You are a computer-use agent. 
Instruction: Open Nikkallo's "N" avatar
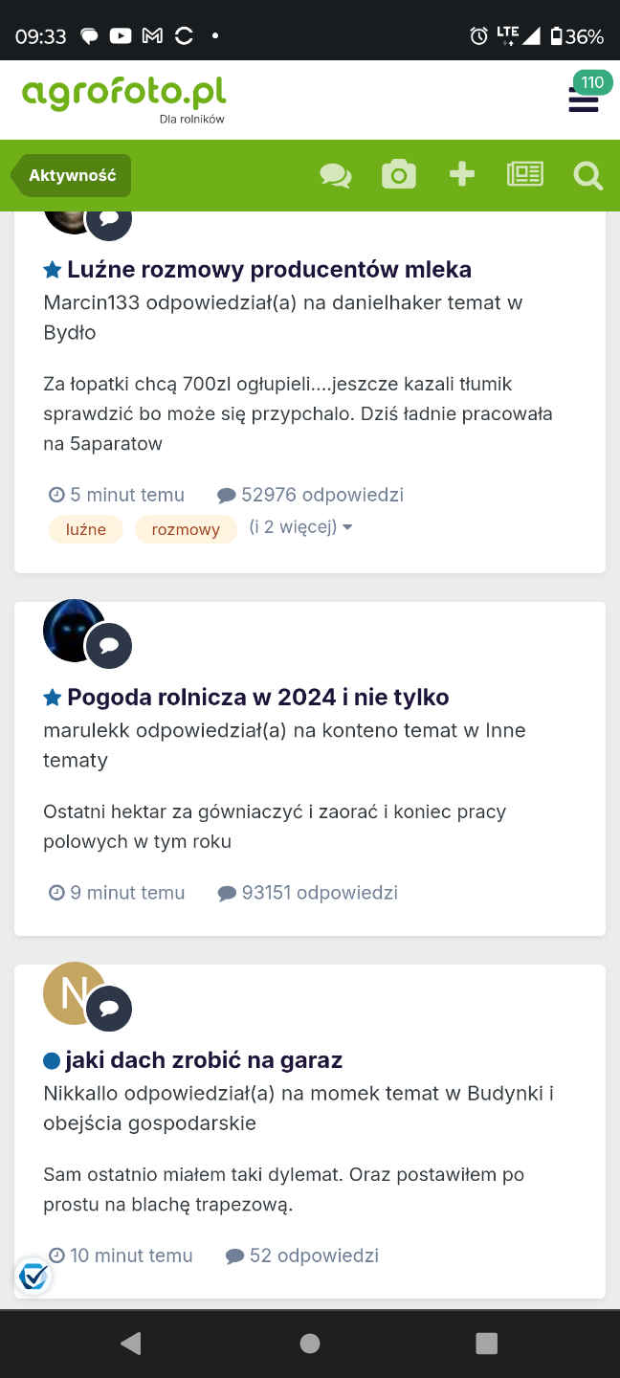72,992
